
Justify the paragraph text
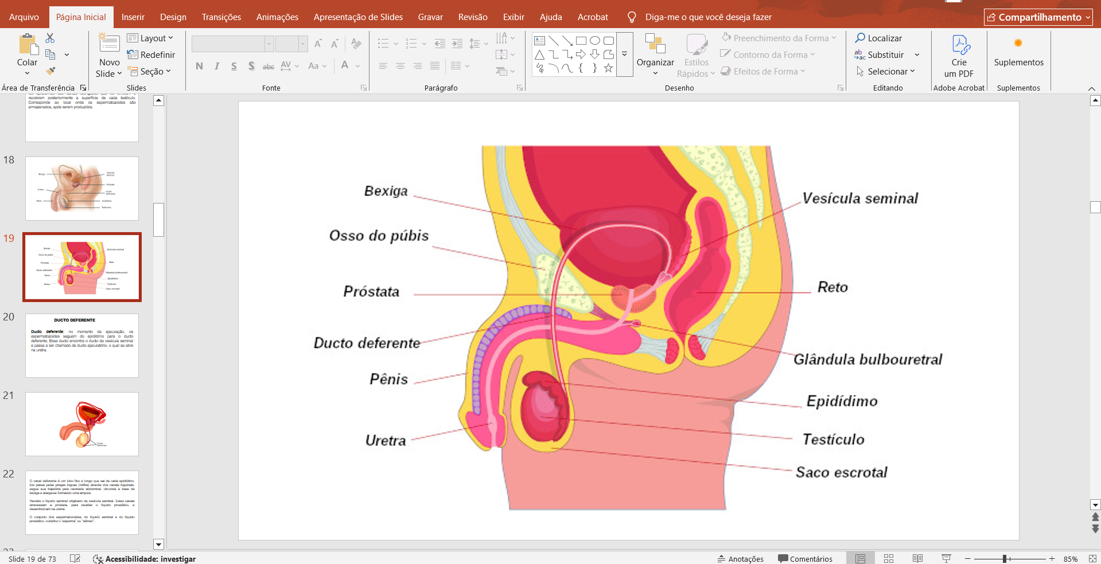click(x=435, y=66)
